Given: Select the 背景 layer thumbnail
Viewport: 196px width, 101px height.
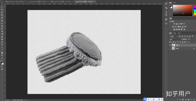Looking at the screenshot, I should pyautogui.click(x=173, y=49).
